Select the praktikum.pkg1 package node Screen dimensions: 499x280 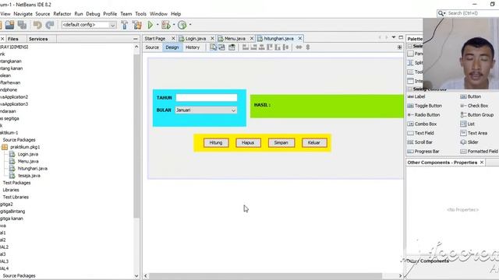pyautogui.click(x=25, y=147)
